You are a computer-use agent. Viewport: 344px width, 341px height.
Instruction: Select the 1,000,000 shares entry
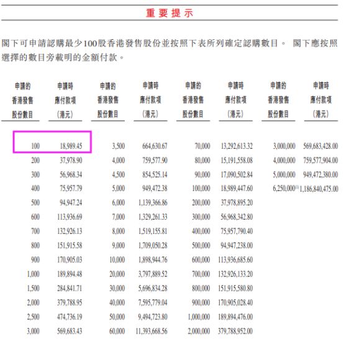click(199, 317)
